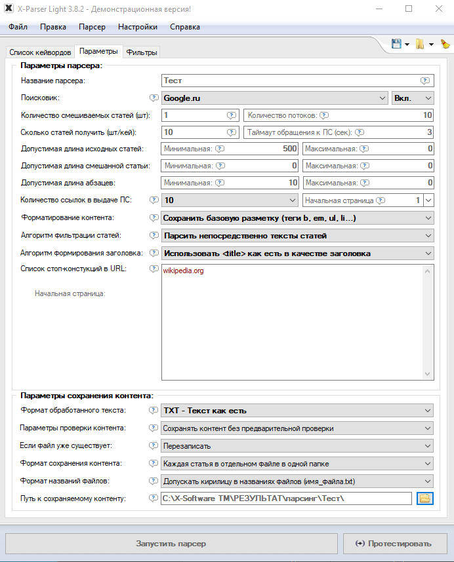
Task: Open Каждая статья в отдельном файле dropdown
Action: pos(297,464)
